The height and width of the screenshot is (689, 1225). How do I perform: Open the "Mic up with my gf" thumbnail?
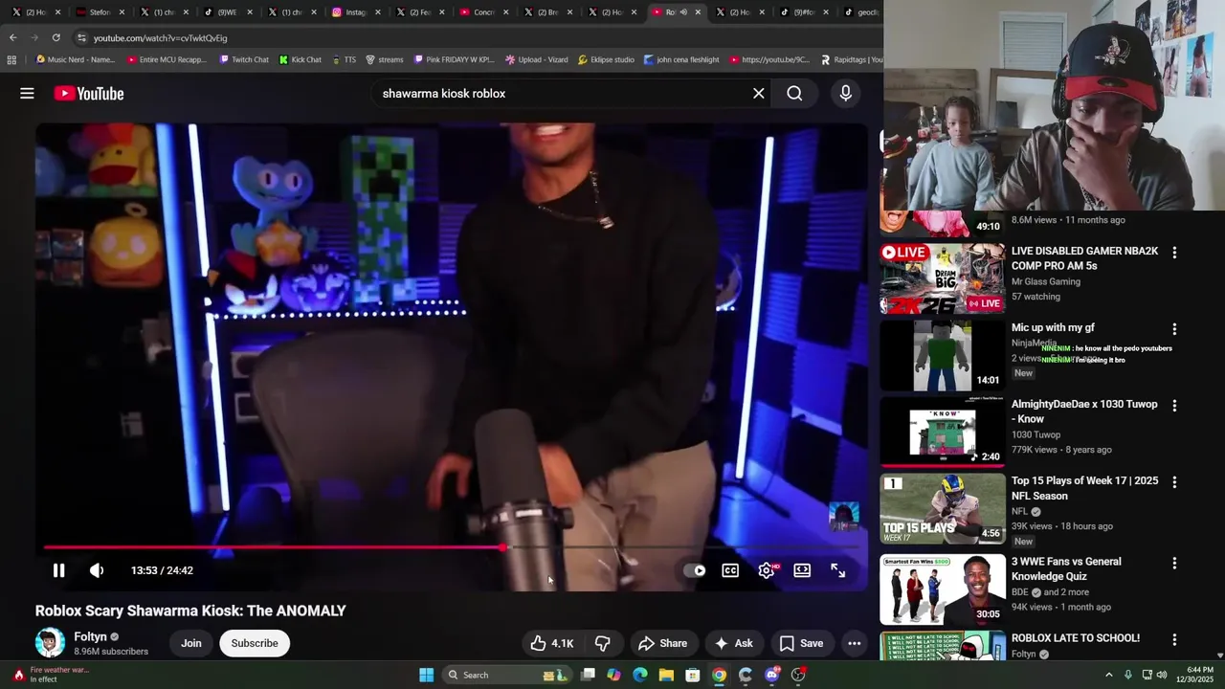[x=942, y=355]
